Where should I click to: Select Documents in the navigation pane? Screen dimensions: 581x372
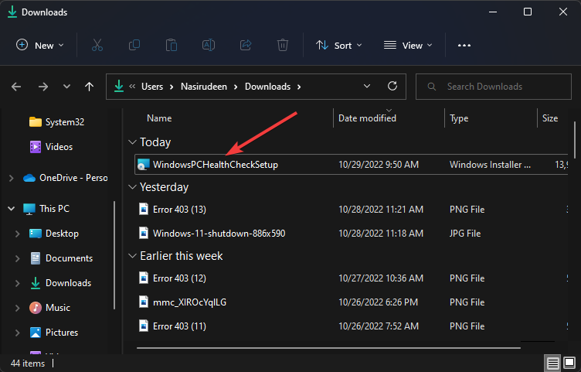61,258
